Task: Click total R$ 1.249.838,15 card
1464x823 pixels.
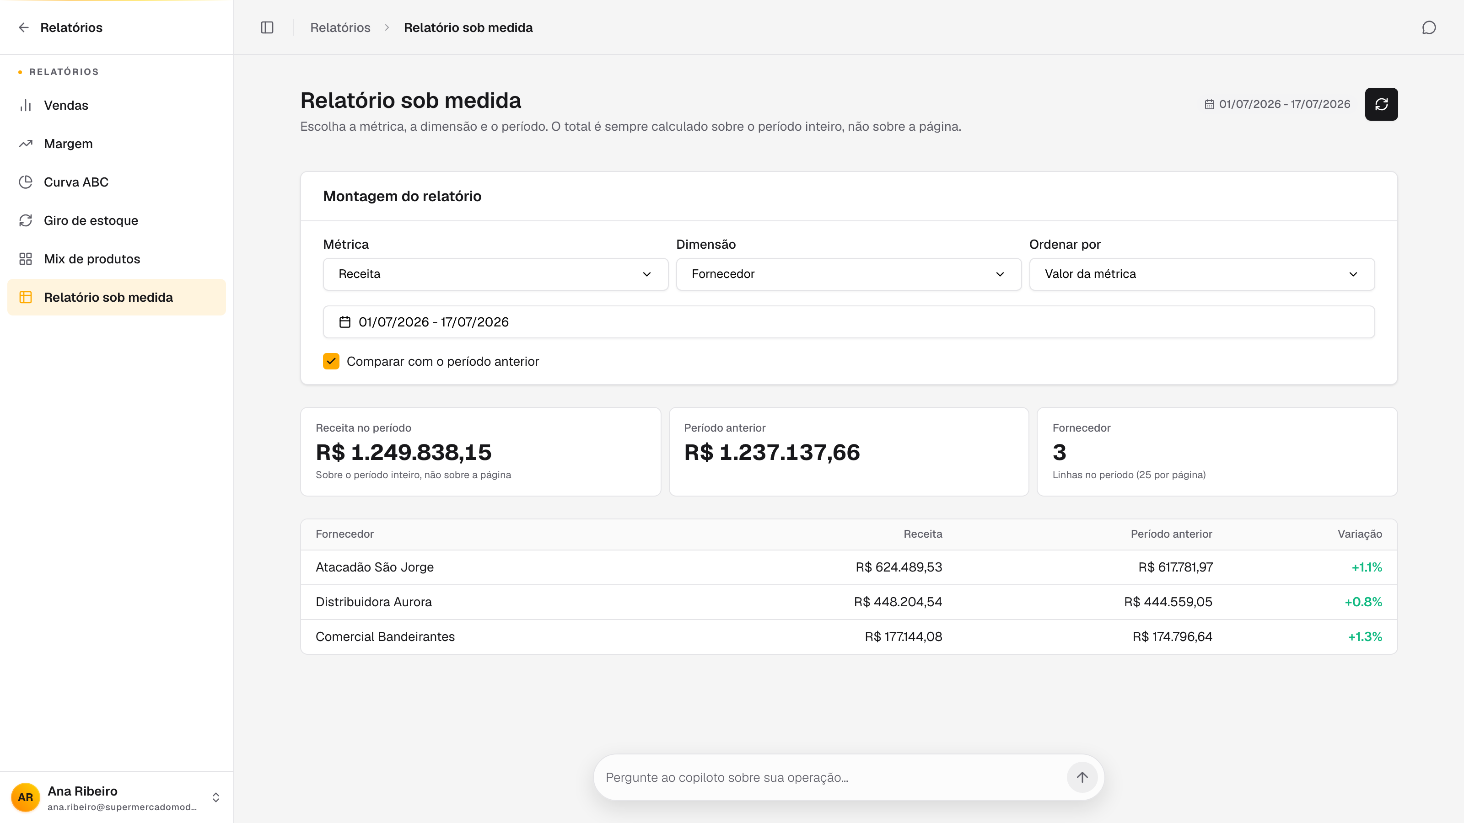Action: click(480, 452)
